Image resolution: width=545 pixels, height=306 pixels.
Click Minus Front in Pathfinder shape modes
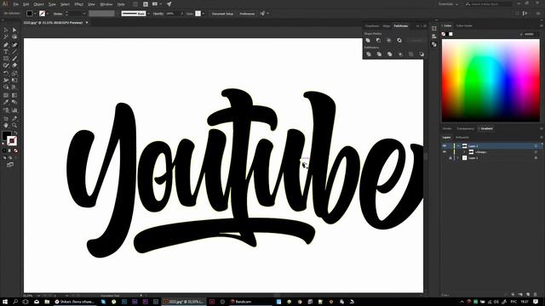(x=378, y=40)
